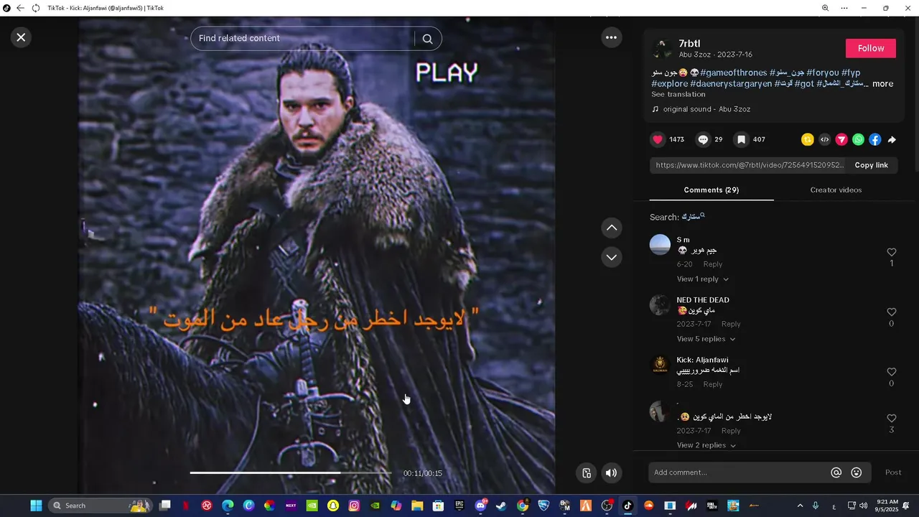Select the Comments (29) tab
Image resolution: width=919 pixels, height=517 pixels.
712,190
